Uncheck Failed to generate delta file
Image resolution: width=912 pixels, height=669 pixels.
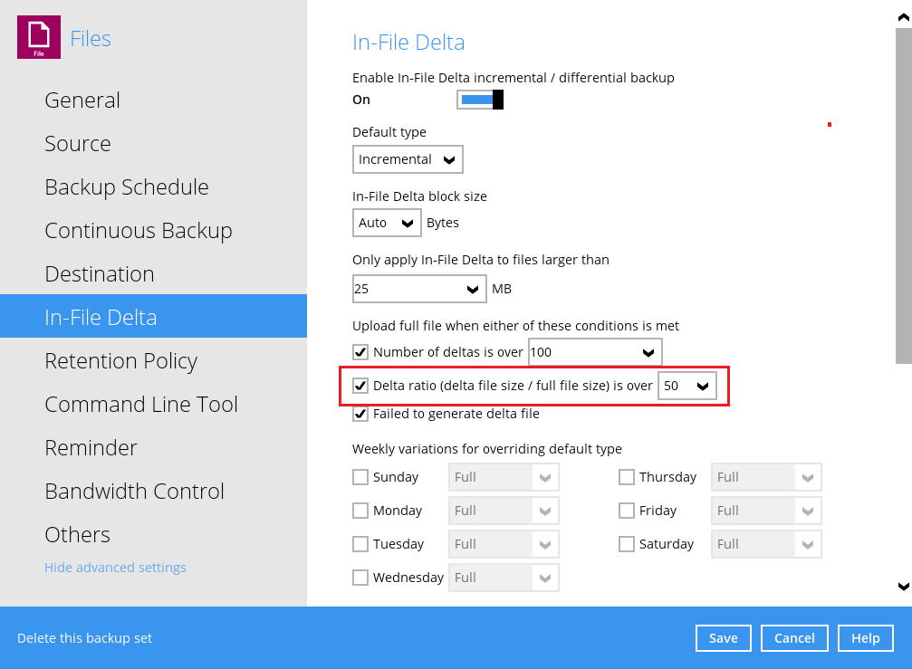[x=360, y=414]
